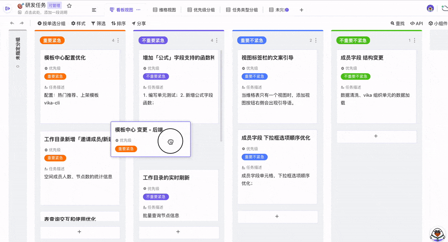Add a card to 不重要不紧急 column
Viewport: 448px width, 242px height.
coord(376,136)
